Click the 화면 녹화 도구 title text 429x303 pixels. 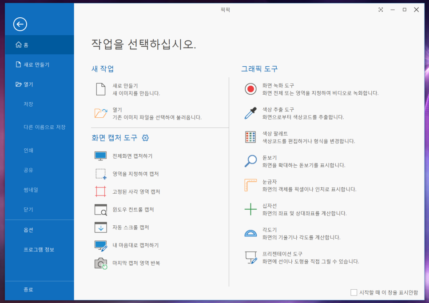(278, 85)
